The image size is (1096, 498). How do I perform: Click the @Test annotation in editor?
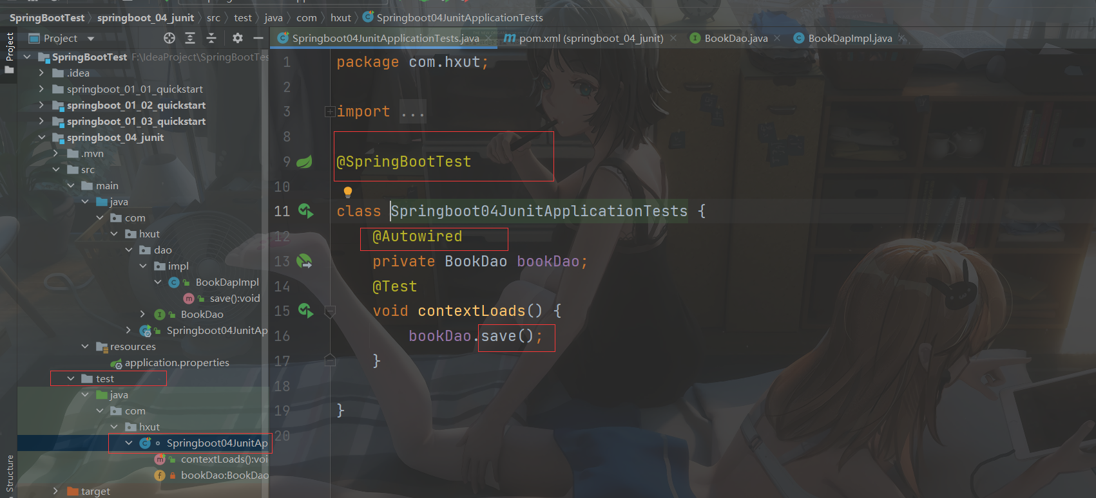[x=395, y=286]
